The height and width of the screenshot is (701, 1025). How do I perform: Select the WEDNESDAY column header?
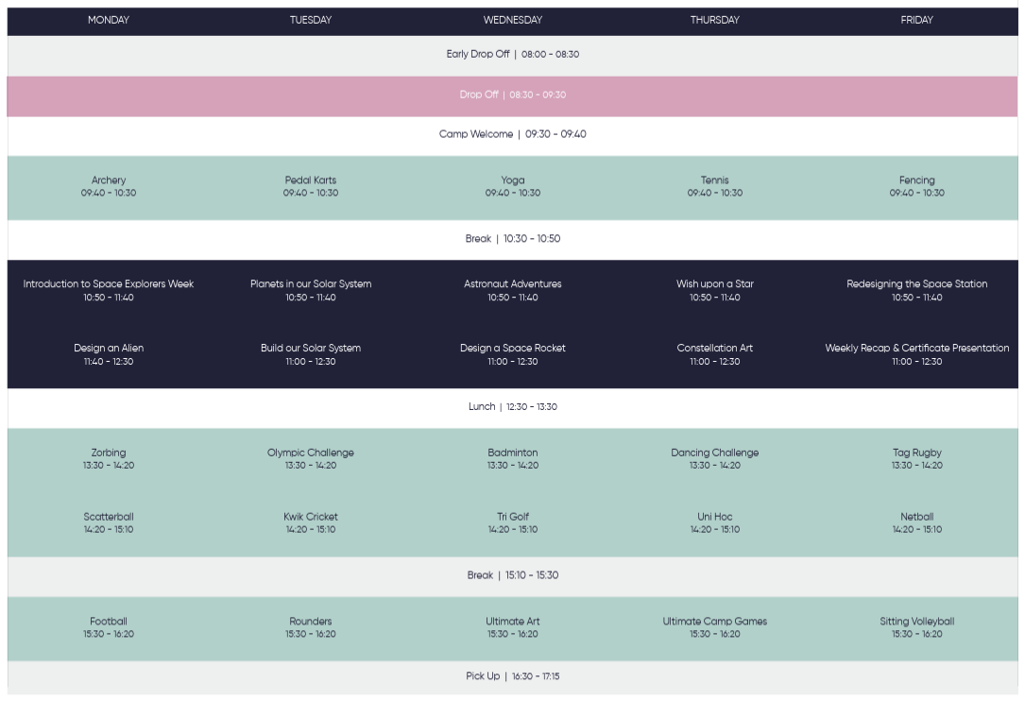pos(512,20)
